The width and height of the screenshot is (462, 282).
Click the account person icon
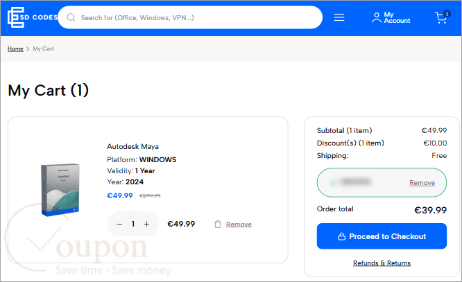[x=376, y=17]
